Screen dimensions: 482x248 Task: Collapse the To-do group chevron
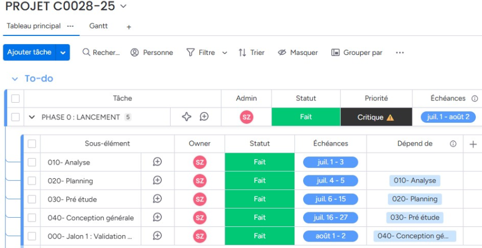click(14, 79)
